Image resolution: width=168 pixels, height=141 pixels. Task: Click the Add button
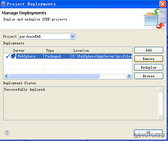149,50
